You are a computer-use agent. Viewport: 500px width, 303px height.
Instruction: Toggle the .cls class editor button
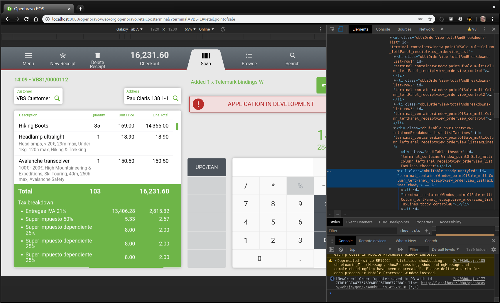click(x=416, y=231)
